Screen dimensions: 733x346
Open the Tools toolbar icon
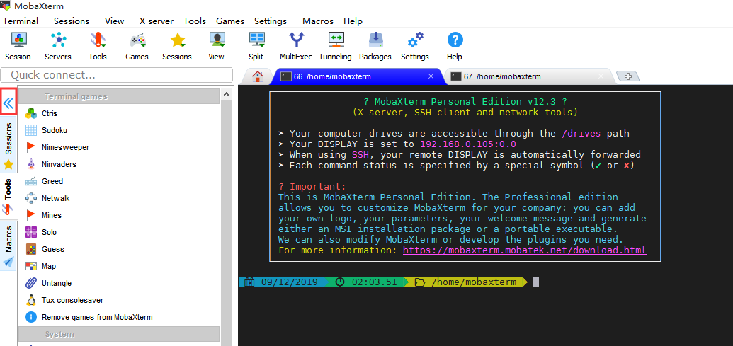pyautogui.click(x=98, y=46)
